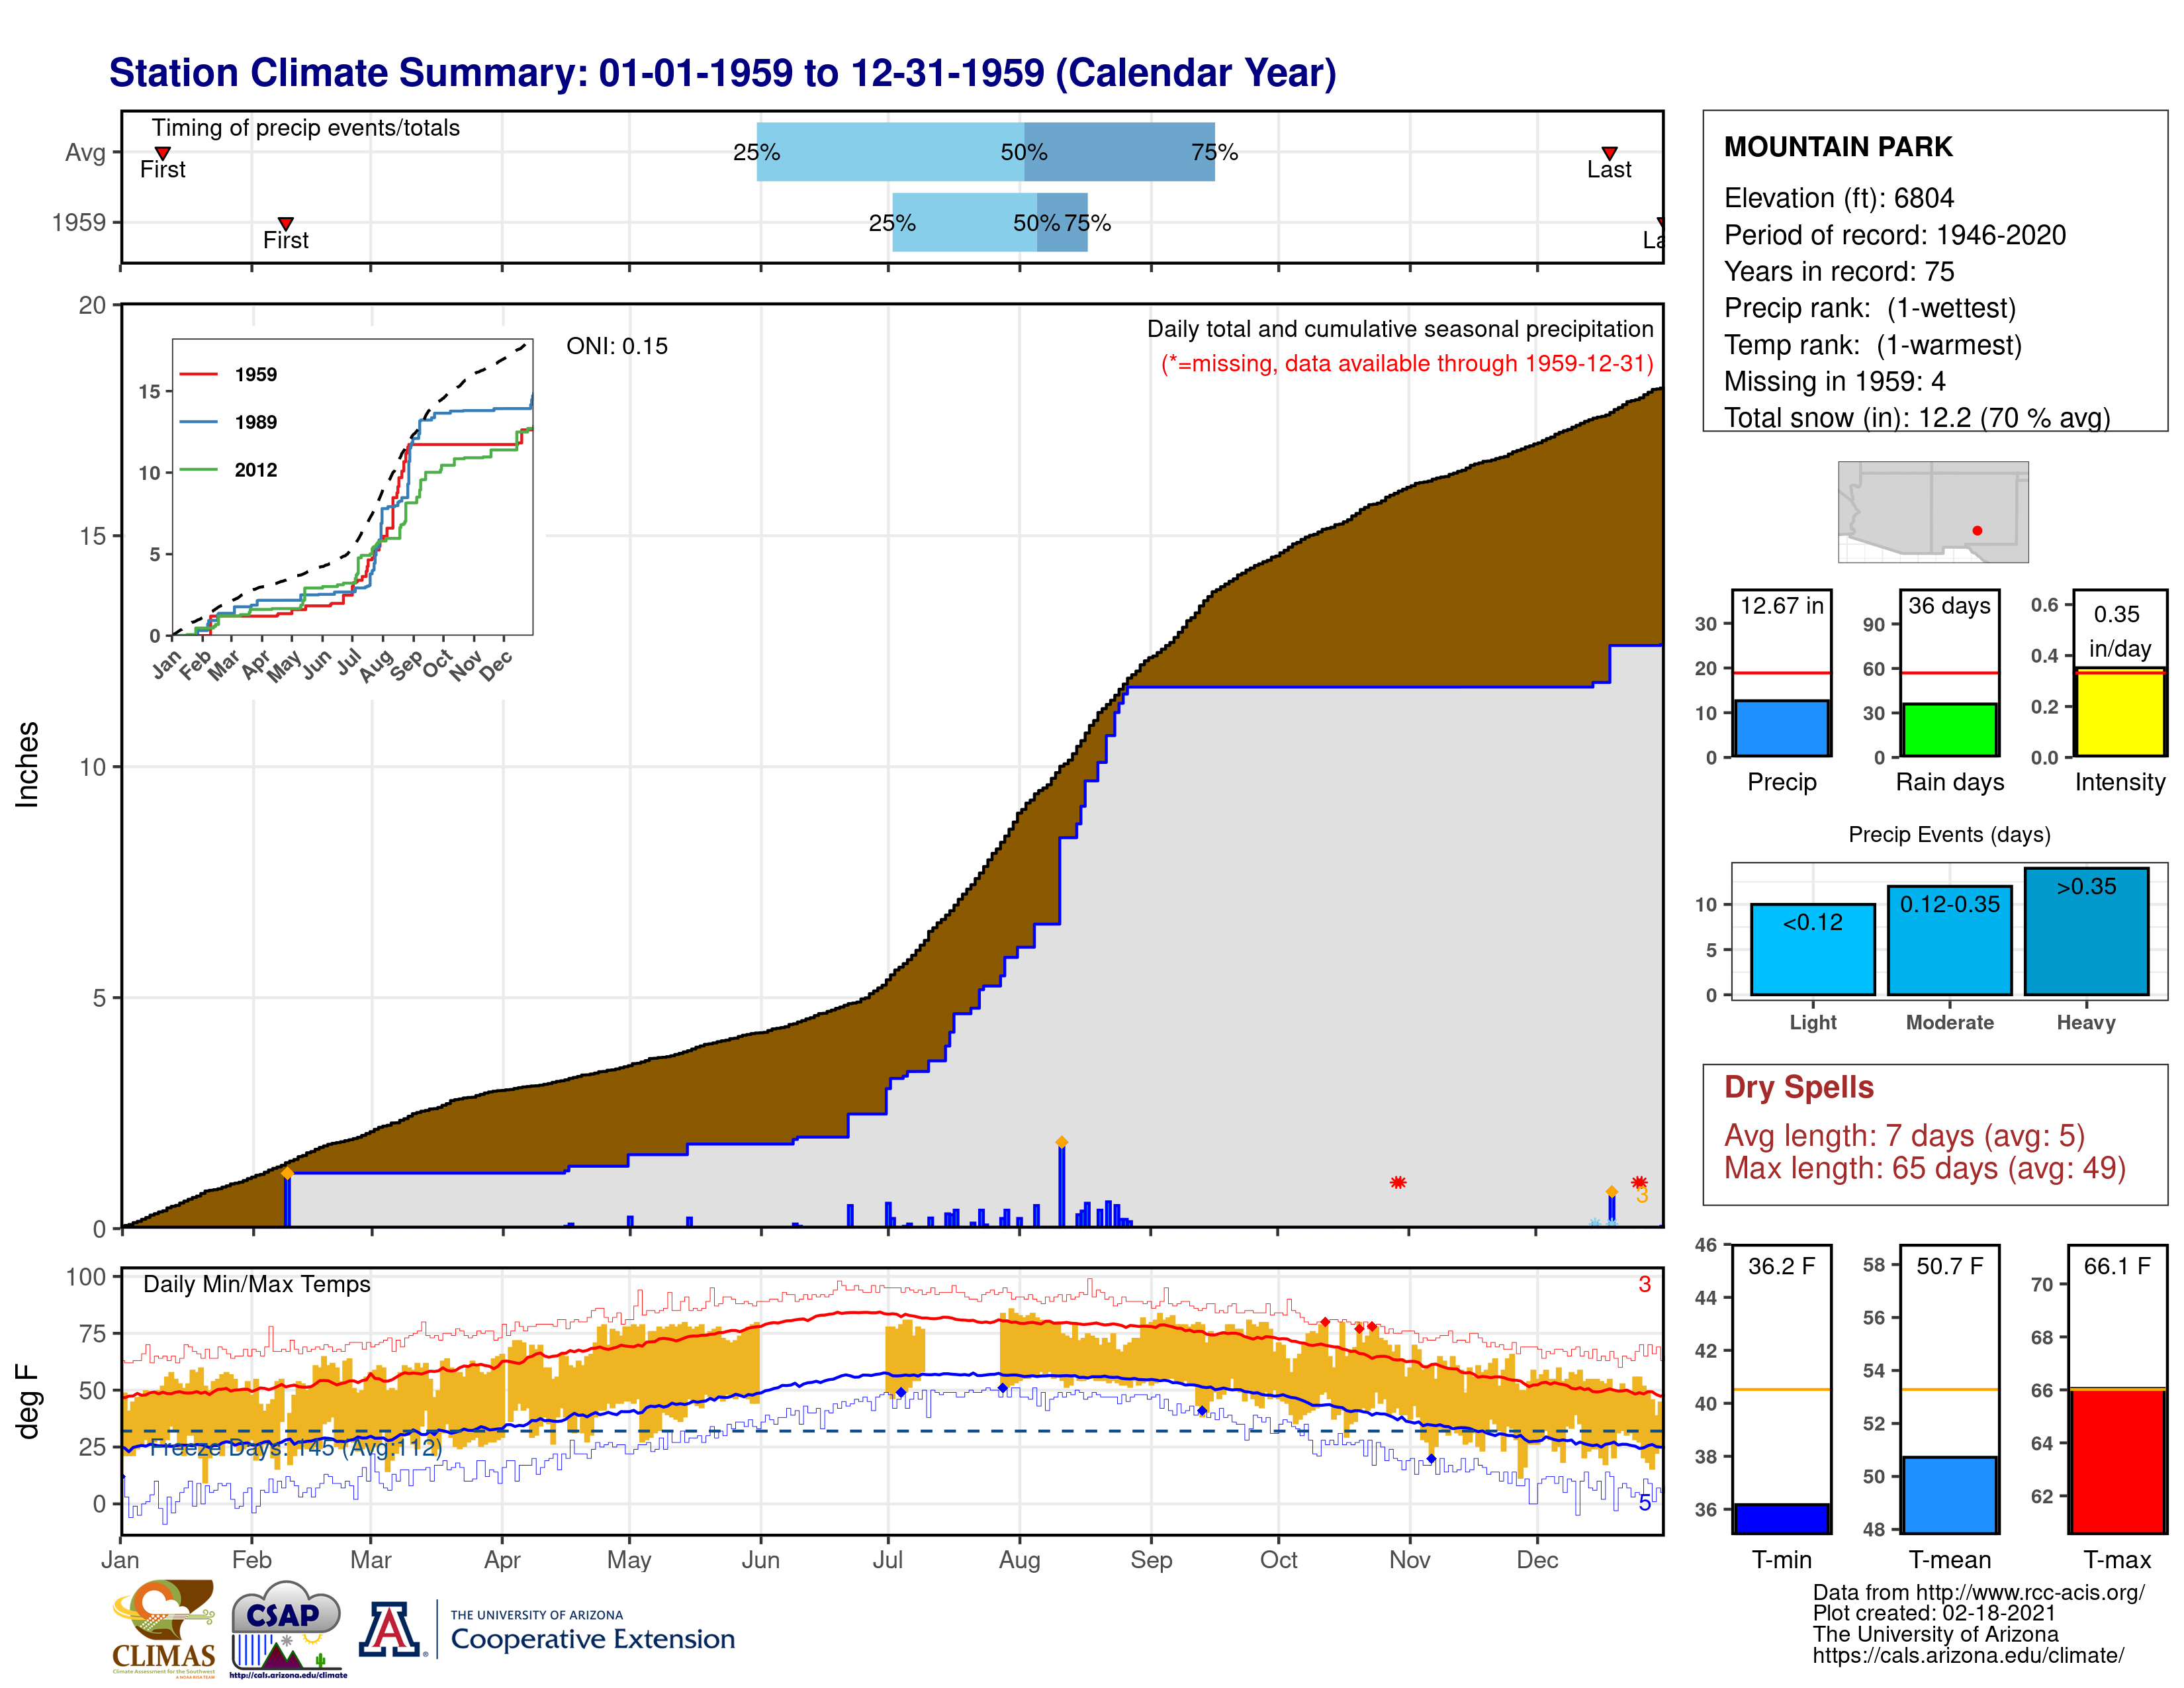Click the 2012 green legend entry in inset
The image size is (2184, 1688).
click(228, 470)
